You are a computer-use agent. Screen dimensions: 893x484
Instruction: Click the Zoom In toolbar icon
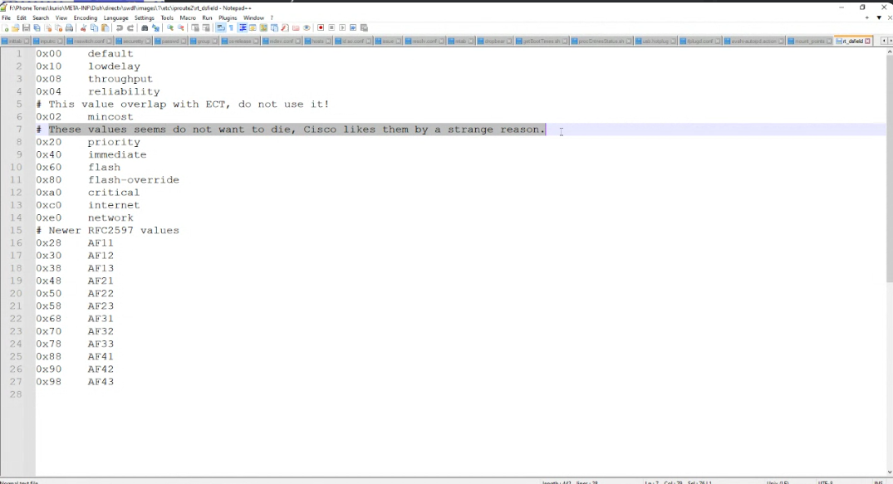pos(170,28)
